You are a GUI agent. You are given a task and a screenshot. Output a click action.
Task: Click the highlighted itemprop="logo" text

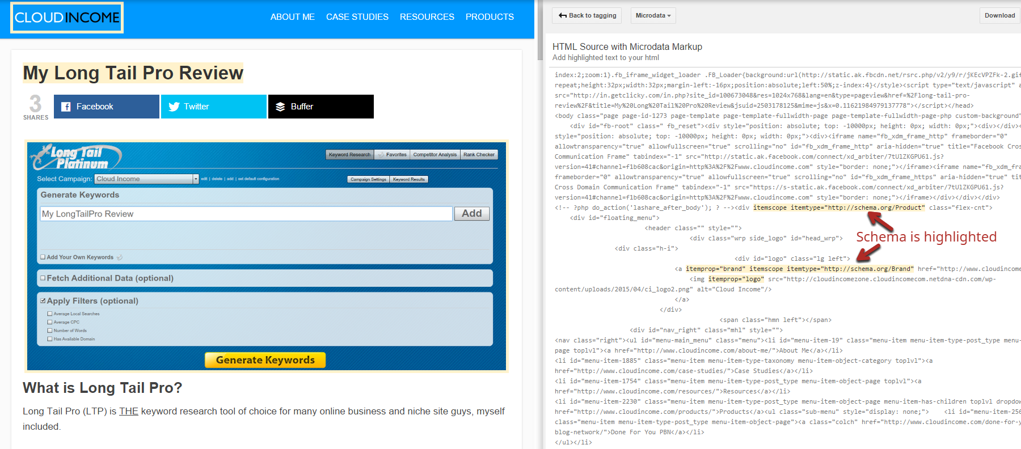click(736, 279)
